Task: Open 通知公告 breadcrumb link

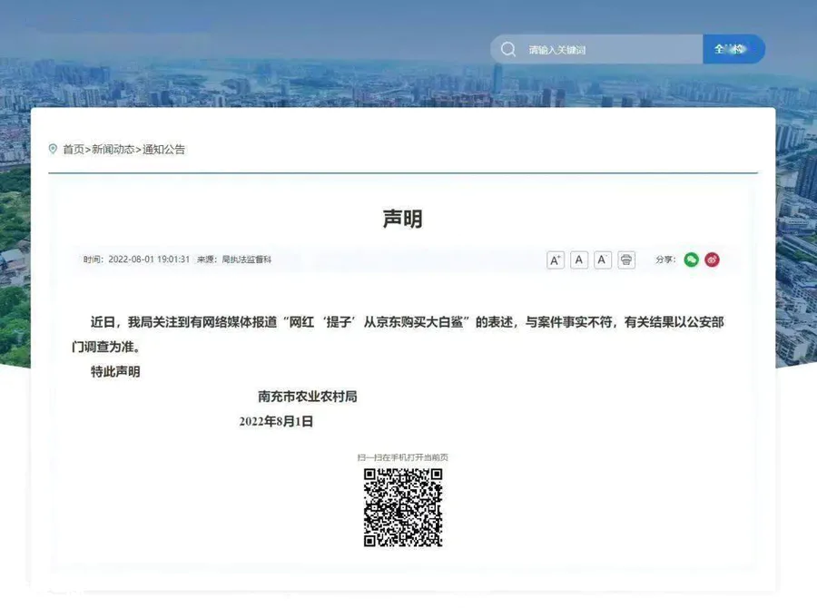Action: [x=163, y=150]
